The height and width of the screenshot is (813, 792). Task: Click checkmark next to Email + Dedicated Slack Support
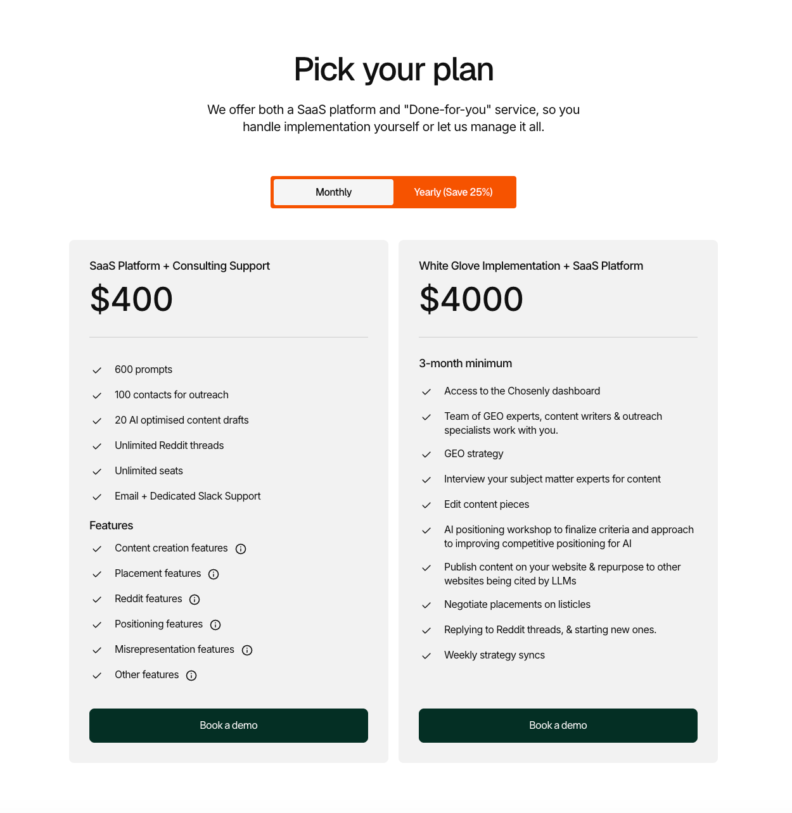[x=97, y=497]
